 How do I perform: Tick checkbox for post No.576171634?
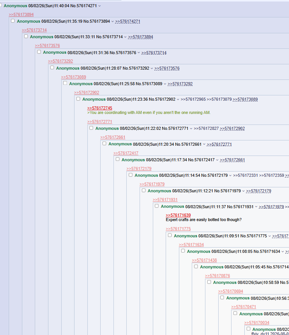tap(183, 251)
